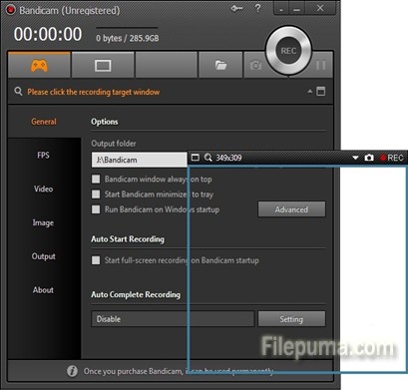The image size is (408, 391).
Task: Click the 00:00:00 recording timer
Action: click(48, 34)
